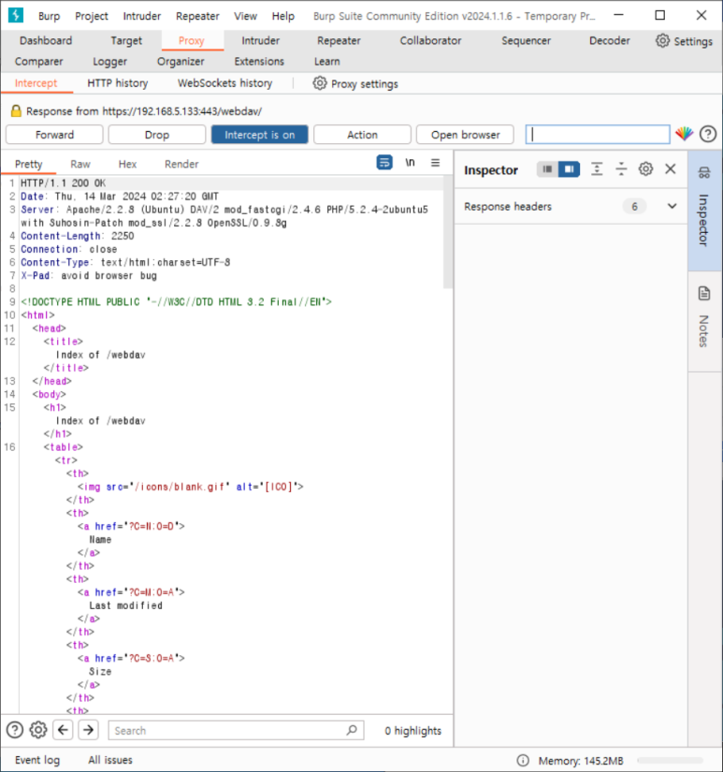
Task: Open the Burp menu
Action: (49, 16)
